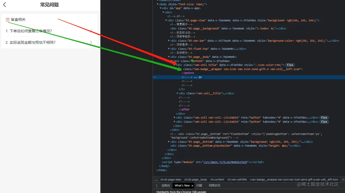Select the script type="module" node
This screenshot has height=193, width=345.
pos(213,162)
